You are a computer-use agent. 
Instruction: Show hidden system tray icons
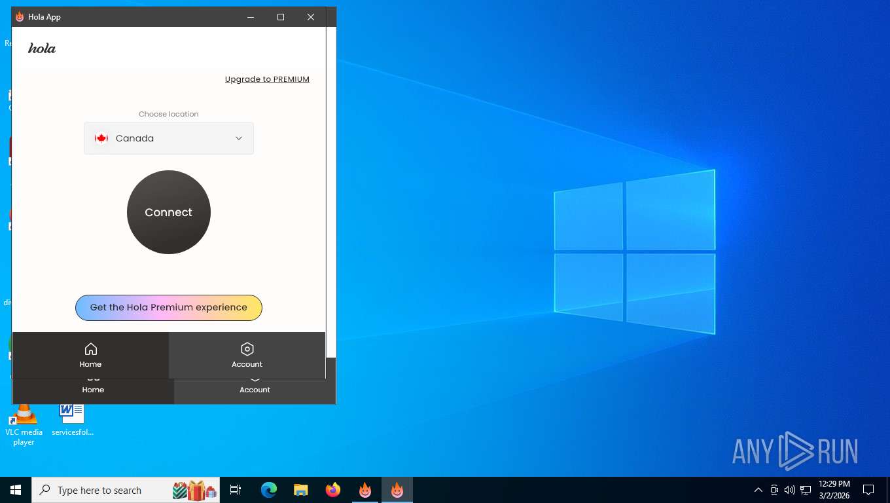click(x=758, y=490)
